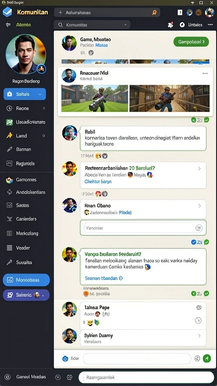Open the left game screenshot thumbnail
The width and height of the screenshot is (217, 386).
[x=95, y=98]
